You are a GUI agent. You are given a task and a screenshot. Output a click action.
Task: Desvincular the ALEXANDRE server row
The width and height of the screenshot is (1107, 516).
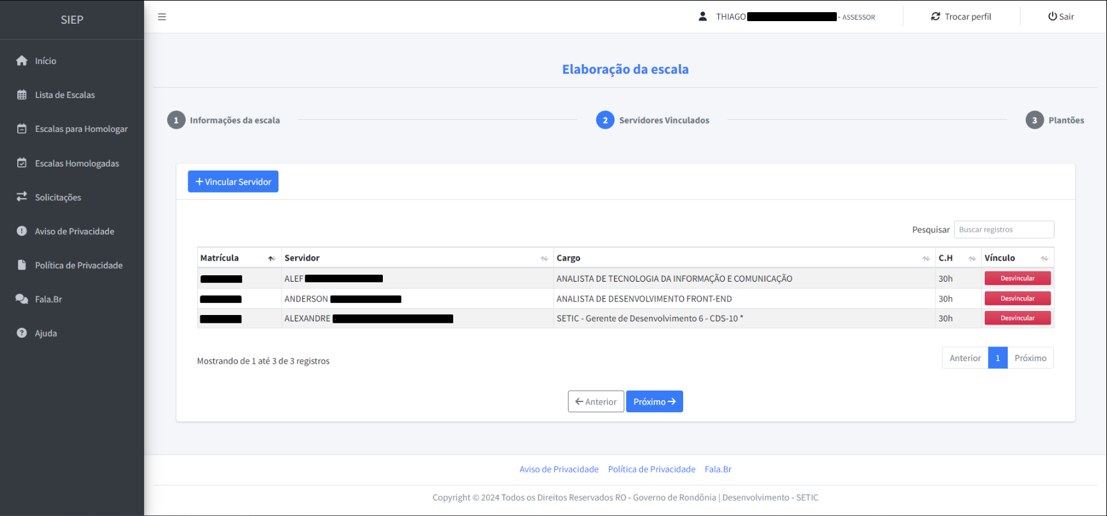click(1017, 318)
